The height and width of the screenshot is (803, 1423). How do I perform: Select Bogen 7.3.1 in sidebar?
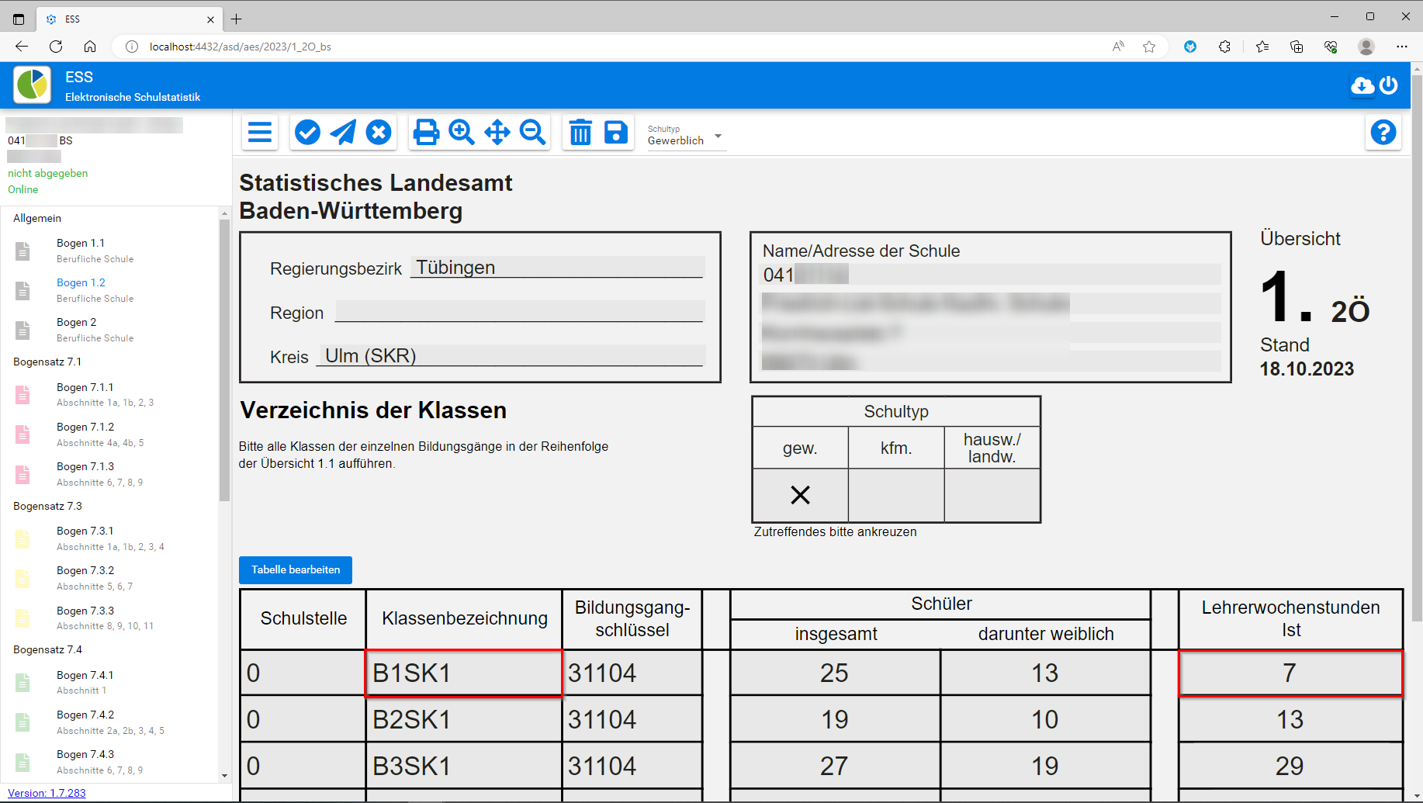tap(85, 531)
